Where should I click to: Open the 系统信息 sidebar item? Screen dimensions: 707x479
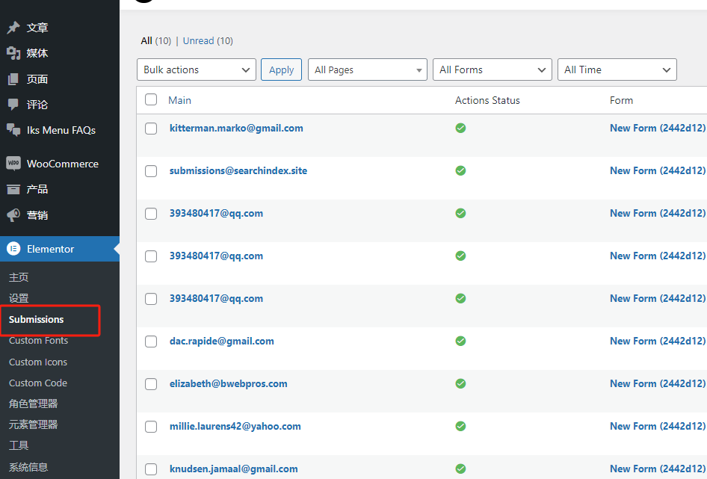28,467
